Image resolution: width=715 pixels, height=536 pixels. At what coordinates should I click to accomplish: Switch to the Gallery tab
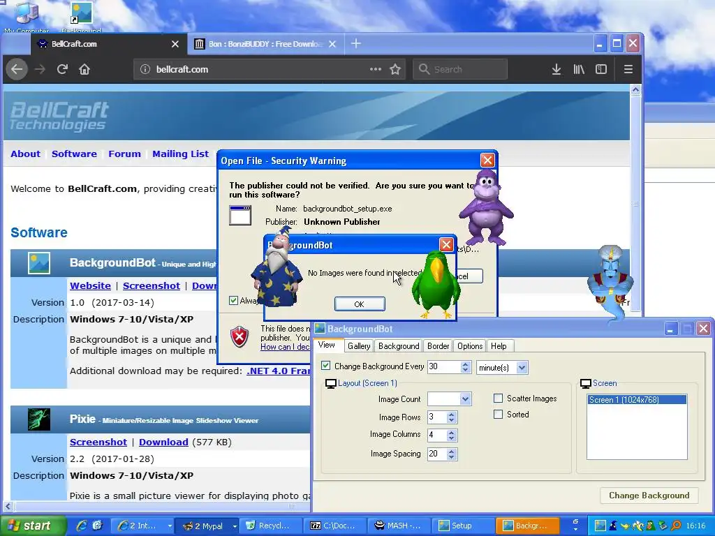359,346
